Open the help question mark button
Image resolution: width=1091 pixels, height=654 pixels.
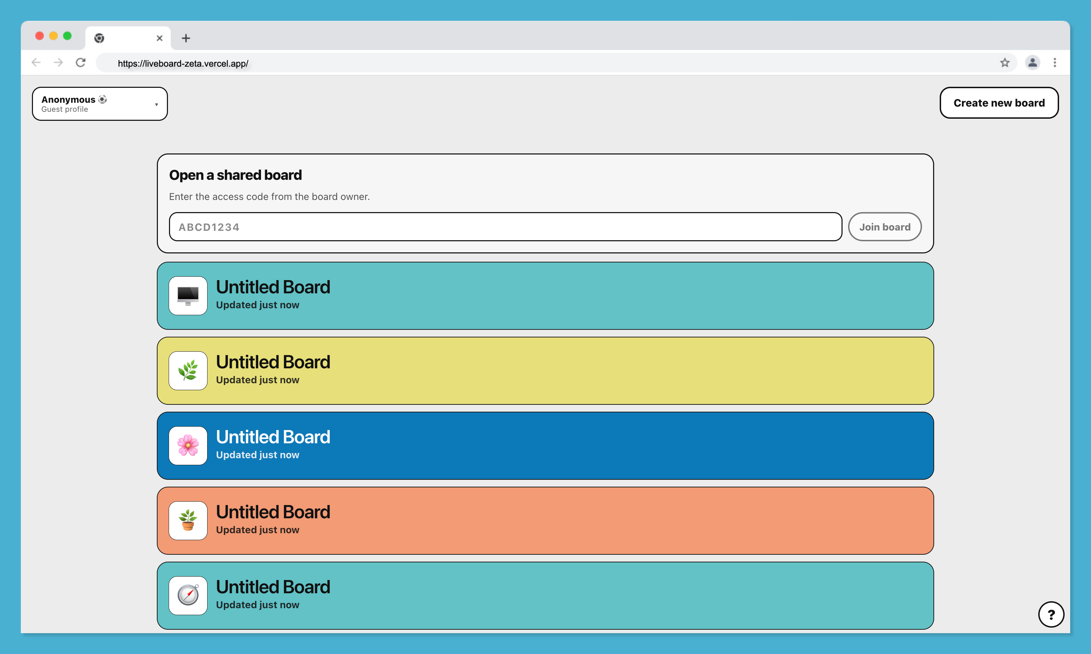pos(1052,614)
